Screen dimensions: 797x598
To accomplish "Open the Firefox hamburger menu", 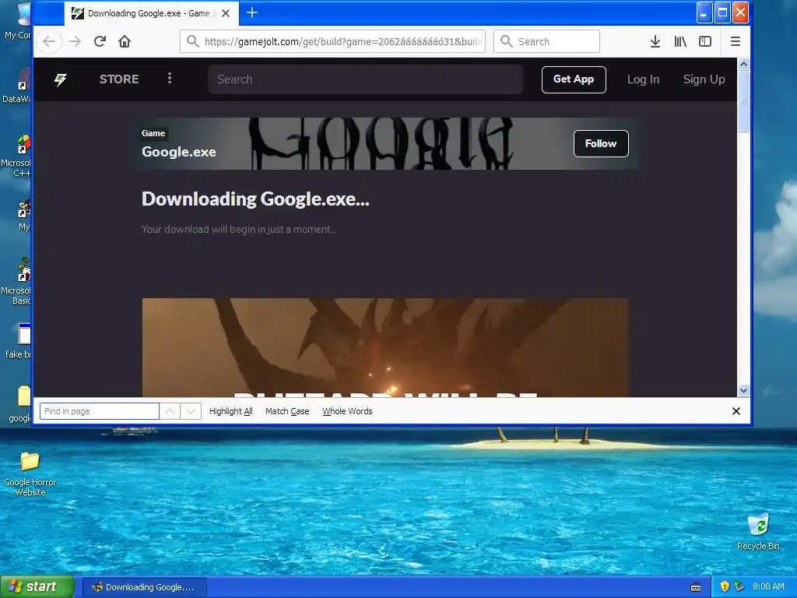I will [735, 41].
